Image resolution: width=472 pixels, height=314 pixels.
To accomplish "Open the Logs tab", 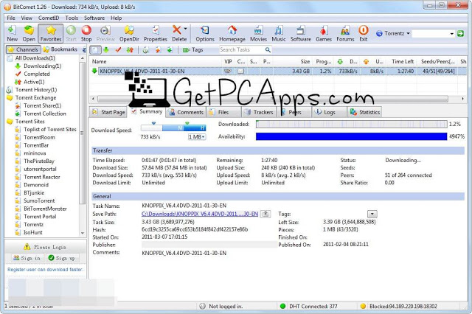I will click(330, 112).
